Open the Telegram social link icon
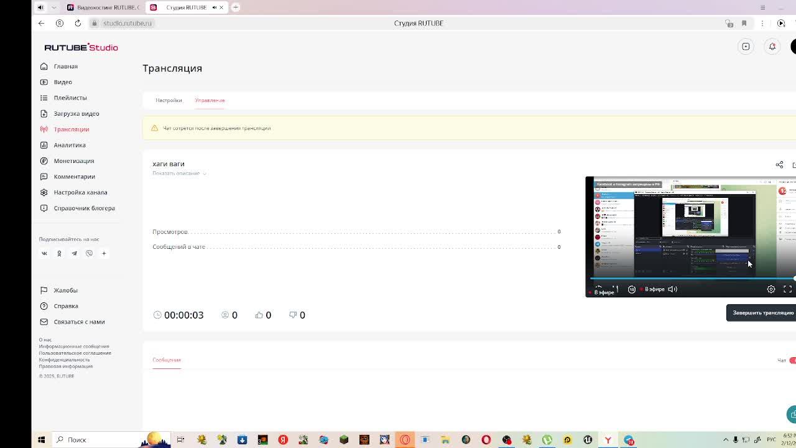Viewport: 796px width, 448px height. click(74, 253)
